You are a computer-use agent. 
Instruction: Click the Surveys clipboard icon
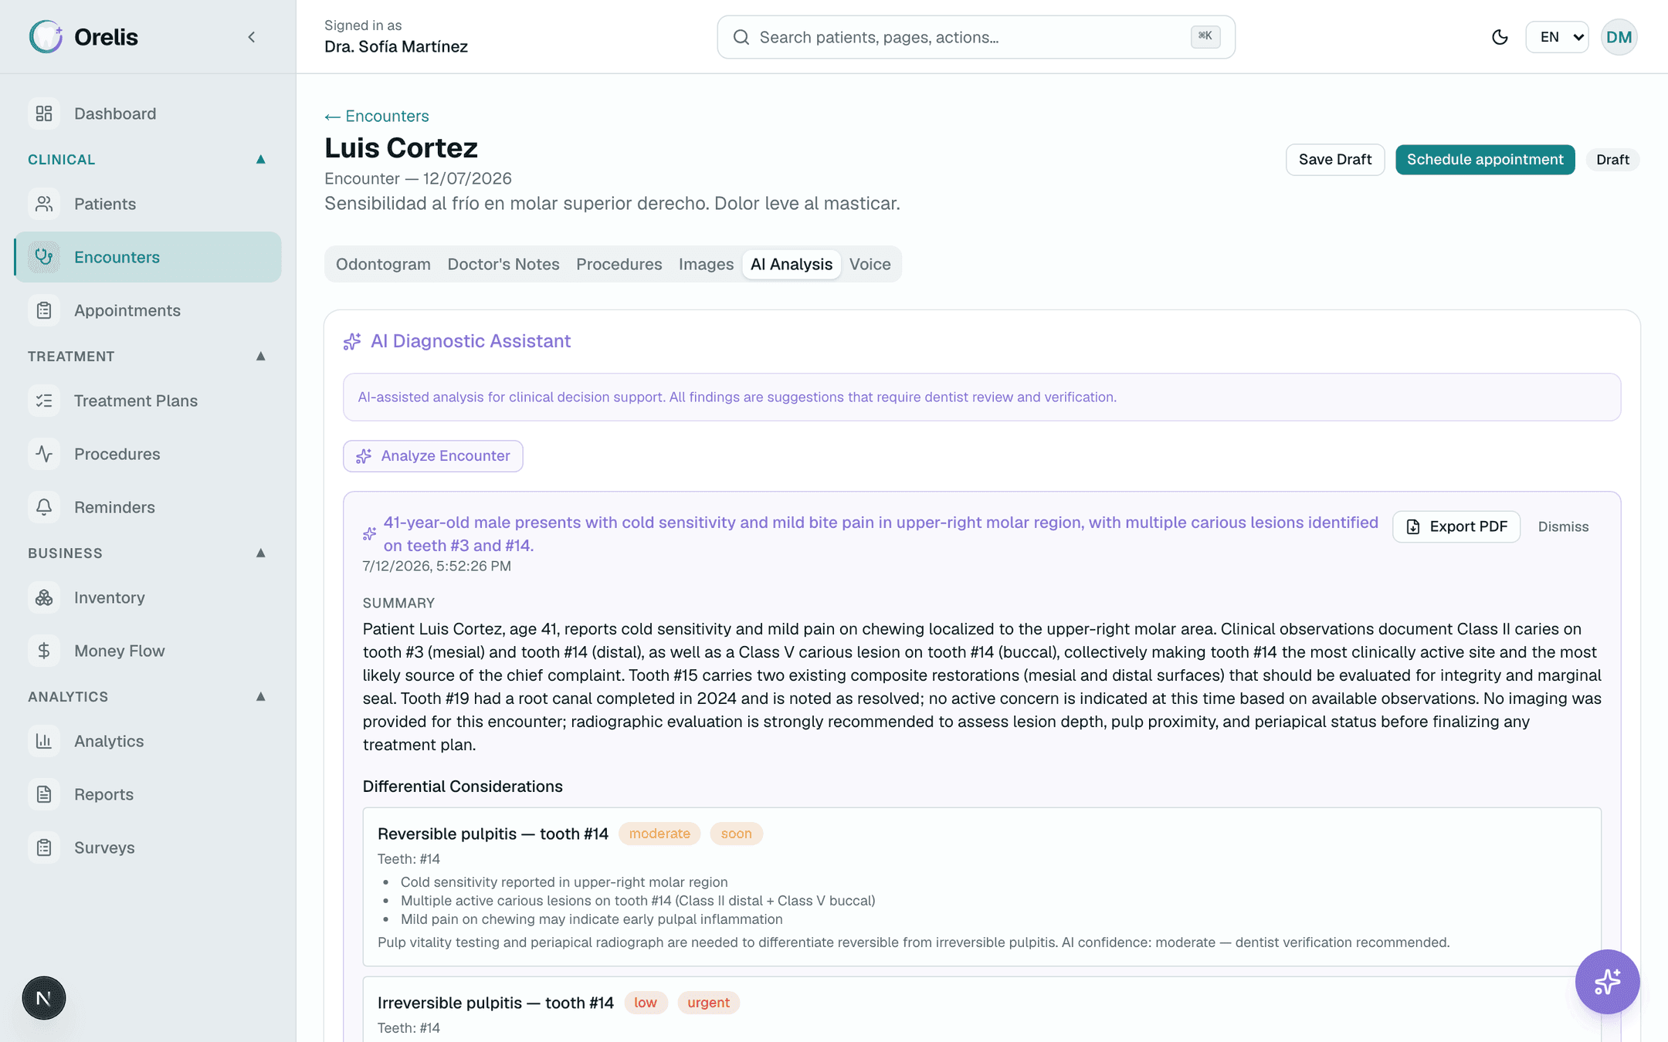coord(44,847)
